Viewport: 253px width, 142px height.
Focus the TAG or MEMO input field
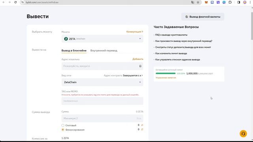click(x=102, y=101)
